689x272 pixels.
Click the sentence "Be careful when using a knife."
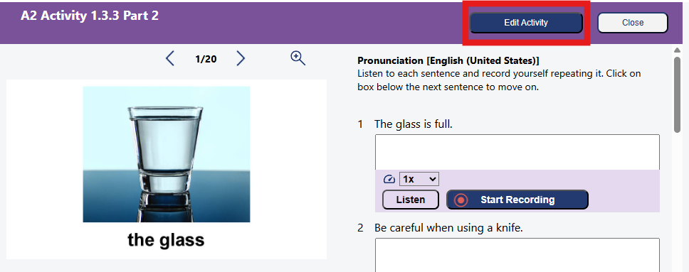(x=448, y=228)
